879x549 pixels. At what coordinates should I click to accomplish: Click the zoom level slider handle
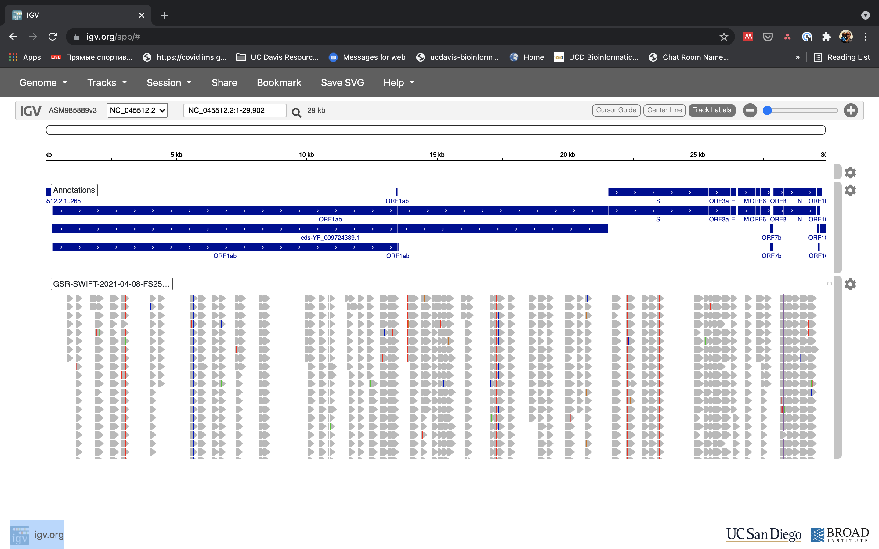767,110
